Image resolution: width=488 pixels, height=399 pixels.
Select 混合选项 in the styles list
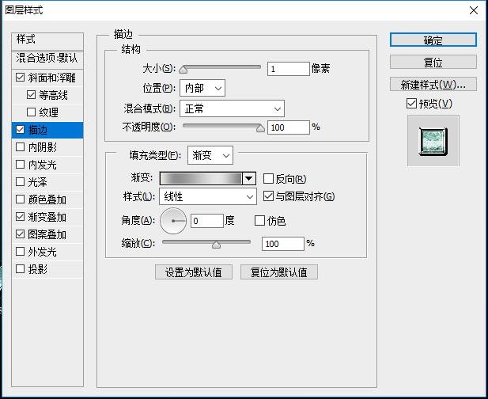[47, 59]
